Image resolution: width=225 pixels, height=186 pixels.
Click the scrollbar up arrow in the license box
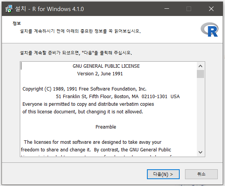point(201,66)
